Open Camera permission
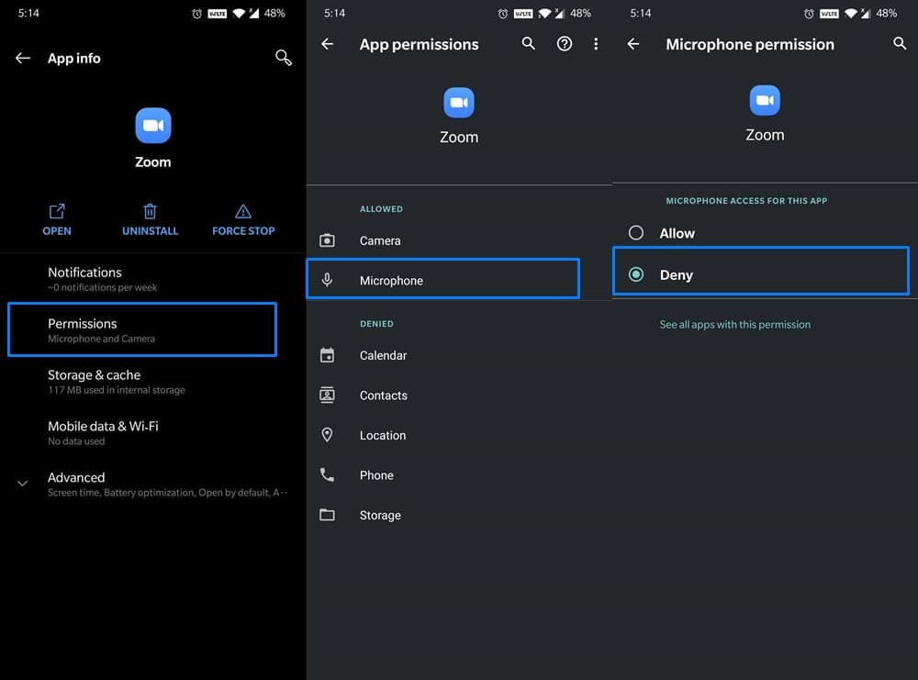Screen dimensions: 918x680 pyautogui.click(x=459, y=240)
